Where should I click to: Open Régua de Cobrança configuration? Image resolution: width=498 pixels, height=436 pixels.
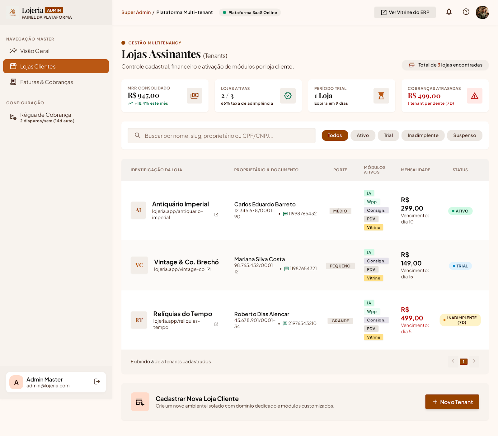pos(56,117)
